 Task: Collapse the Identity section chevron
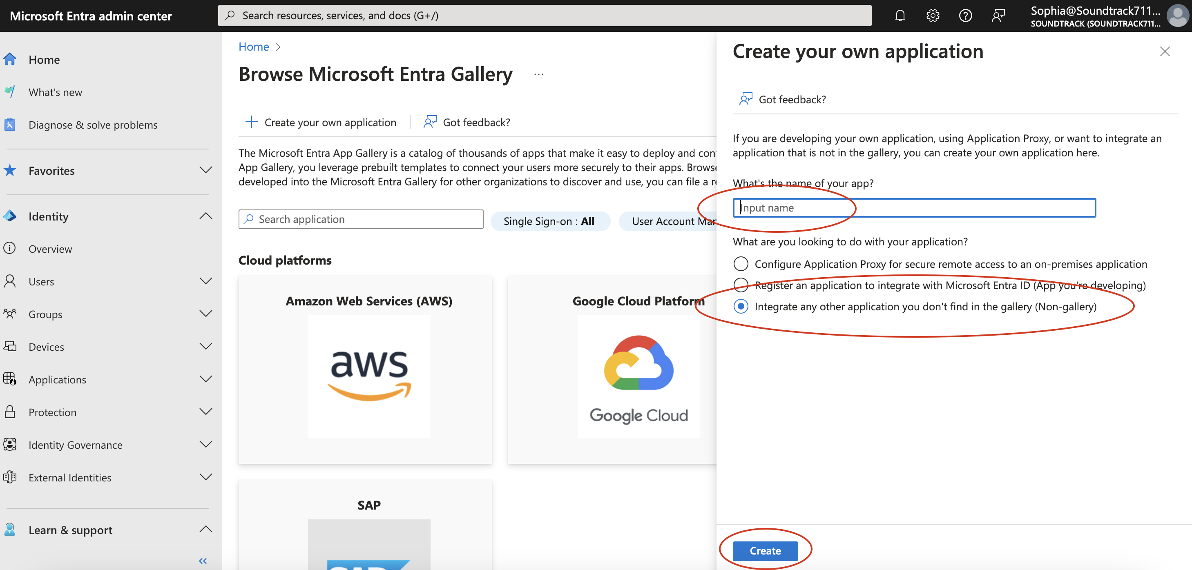205,216
